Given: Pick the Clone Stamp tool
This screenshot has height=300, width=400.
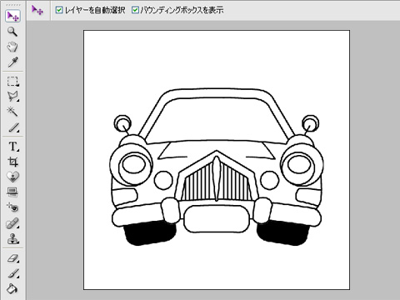Looking at the screenshot, I should click(x=12, y=238).
